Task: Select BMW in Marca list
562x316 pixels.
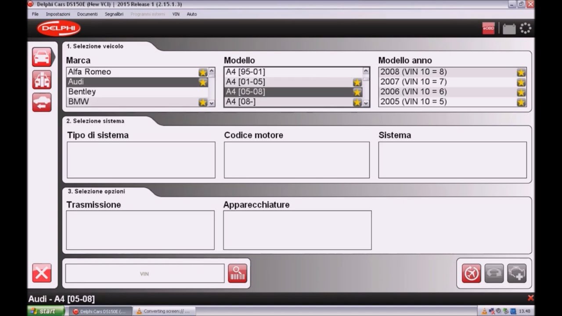Action: click(137, 102)
